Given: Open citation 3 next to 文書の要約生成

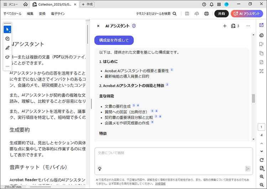Looking at the screenshot, I should click(133, 106).
